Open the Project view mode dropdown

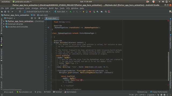9,18
